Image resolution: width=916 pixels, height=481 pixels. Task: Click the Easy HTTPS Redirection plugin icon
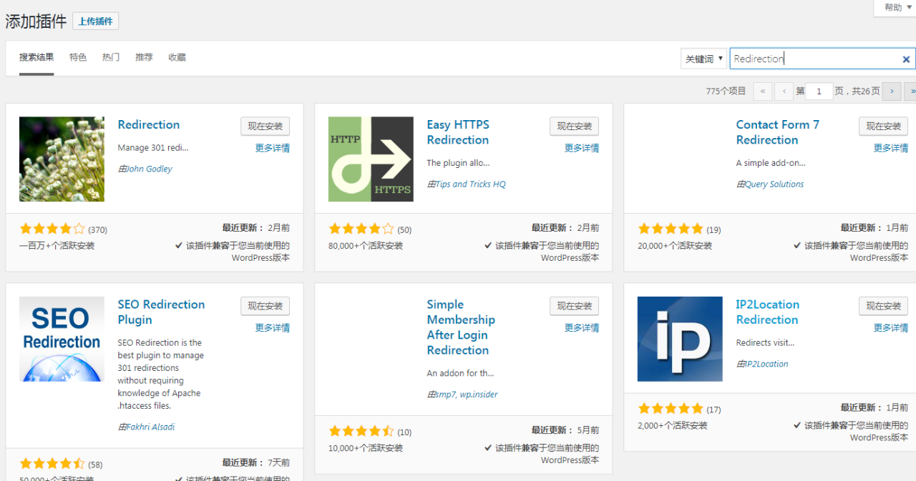[x=371, y=159]
